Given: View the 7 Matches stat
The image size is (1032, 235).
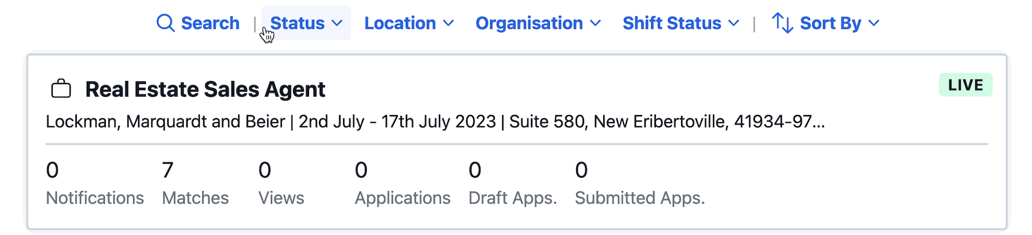Looking at the screenshot, I should point(195,183).
